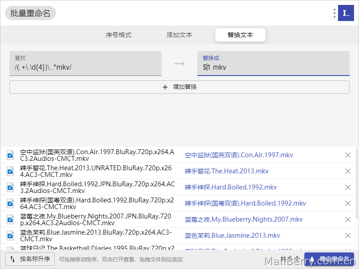Select original name 辣手神探.Hard.Boiled.1992.JPN
The width and height of the screenshot is (359, 269).
98,187
